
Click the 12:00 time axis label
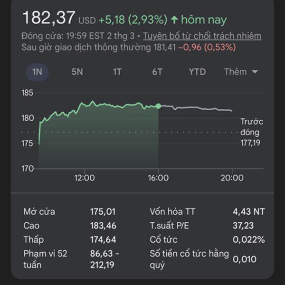point(85,178)
